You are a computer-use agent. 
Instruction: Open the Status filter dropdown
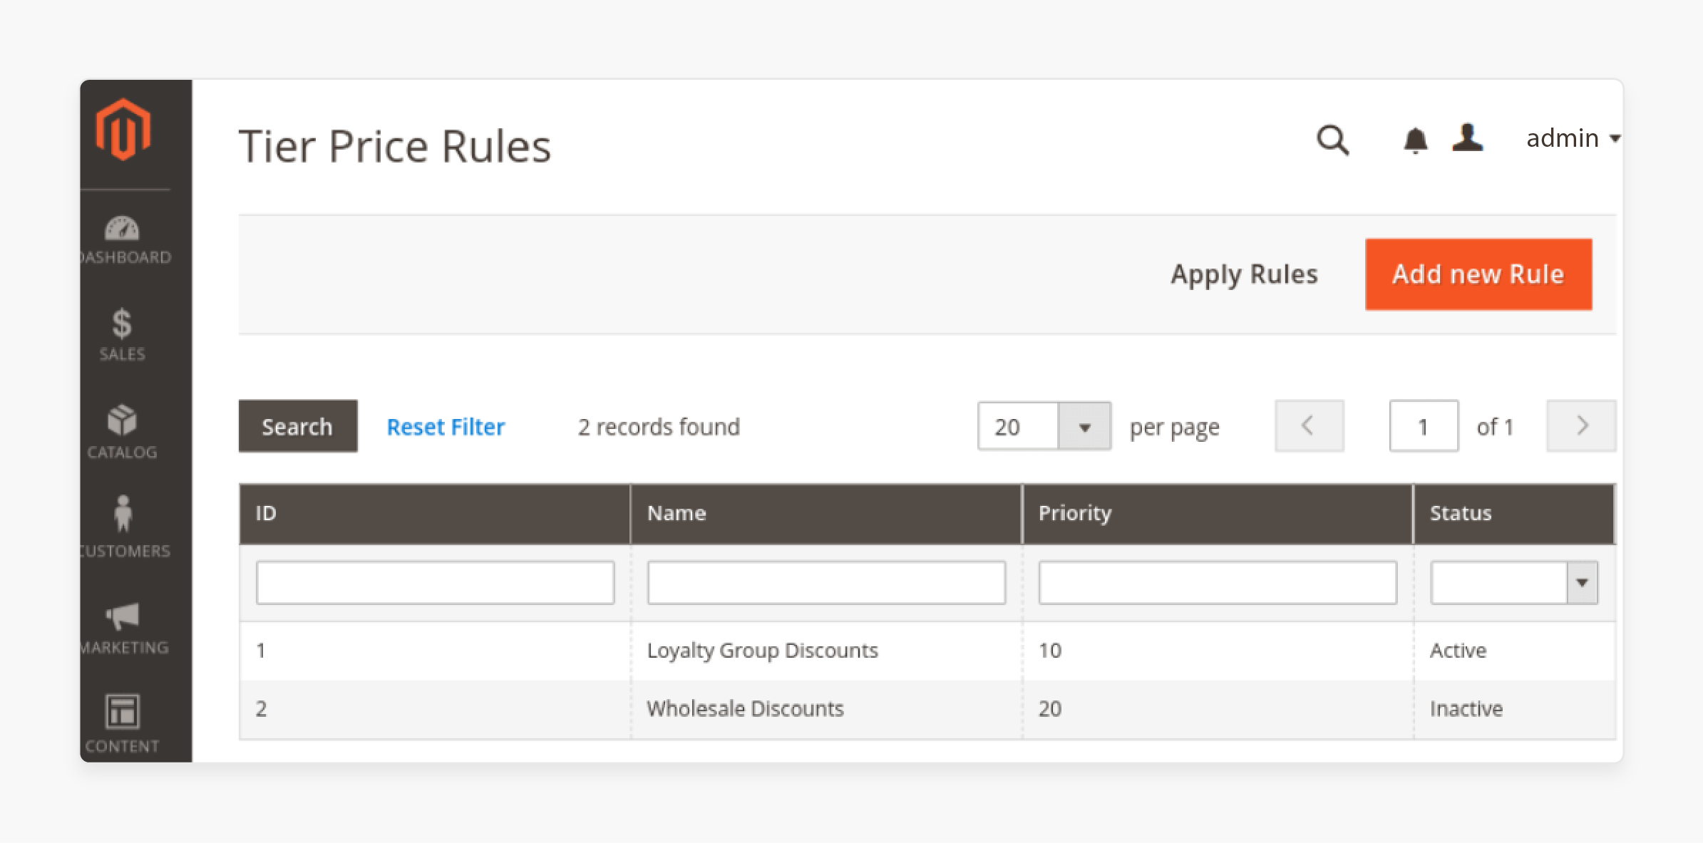pos(1514,583)
